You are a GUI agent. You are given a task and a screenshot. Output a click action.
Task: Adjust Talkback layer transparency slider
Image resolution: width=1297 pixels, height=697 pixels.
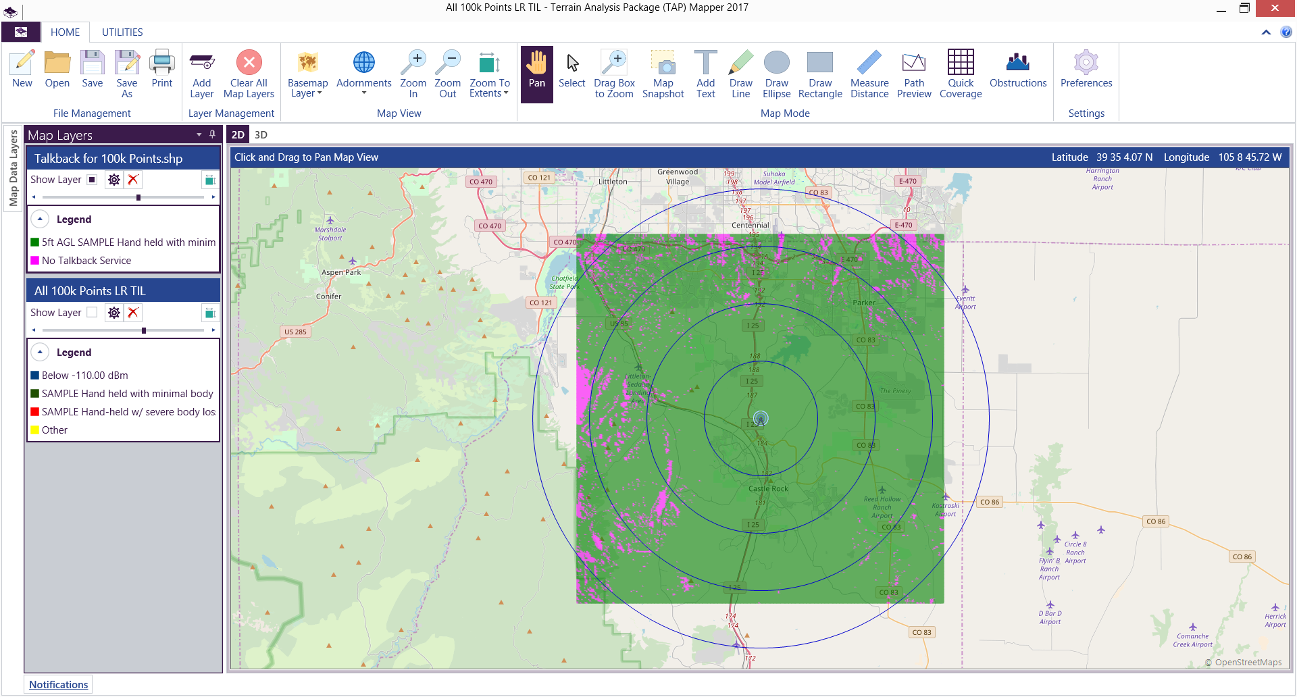point(138,197)
